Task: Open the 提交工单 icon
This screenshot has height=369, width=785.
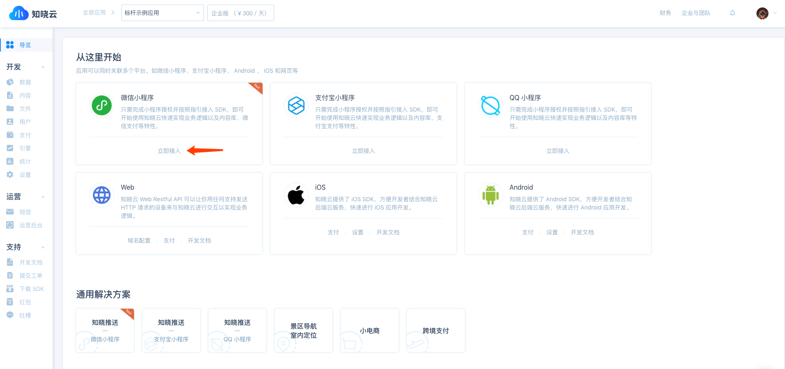Action: click(x=10, y=276)
